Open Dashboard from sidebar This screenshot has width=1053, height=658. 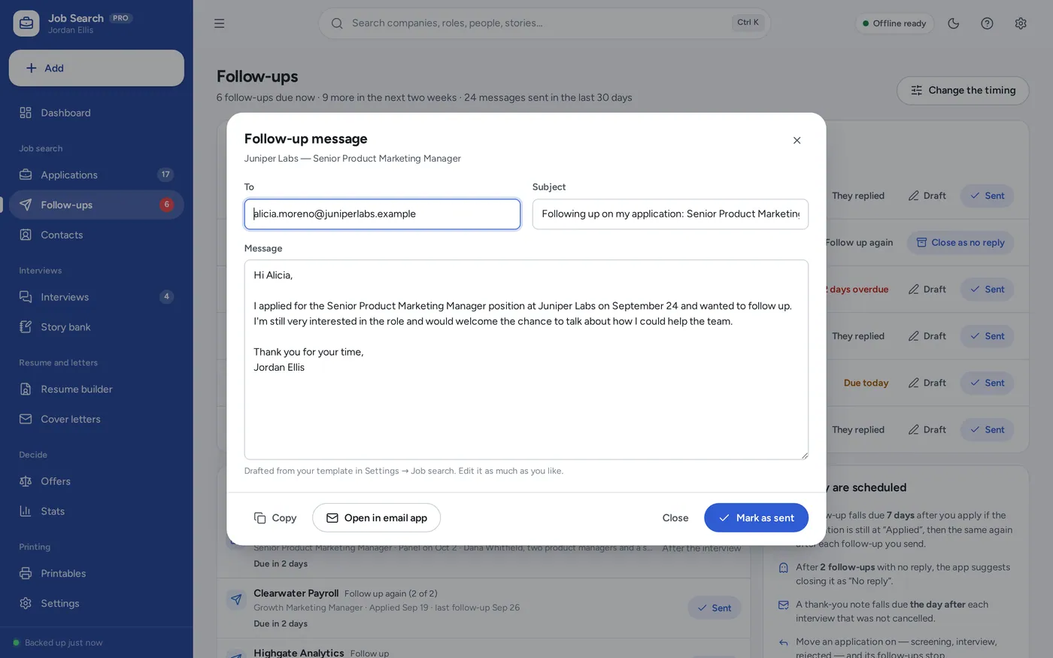(x=96, y=113)
